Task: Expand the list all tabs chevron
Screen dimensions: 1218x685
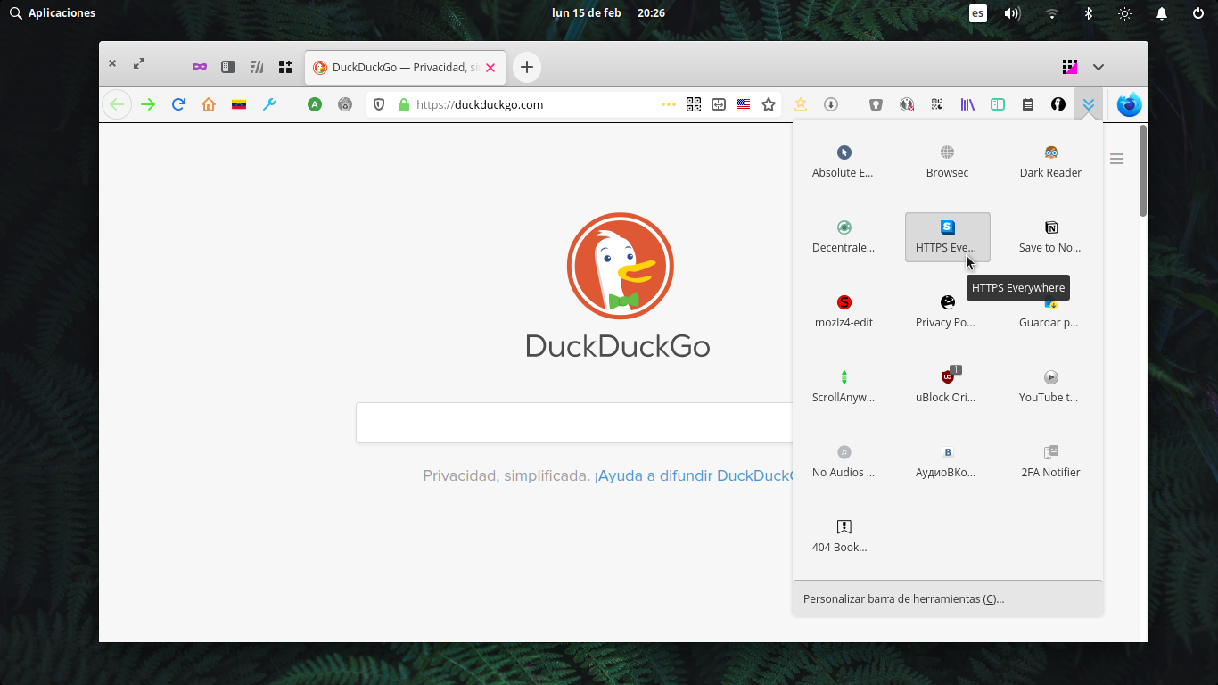Action: click(1099, 67)
